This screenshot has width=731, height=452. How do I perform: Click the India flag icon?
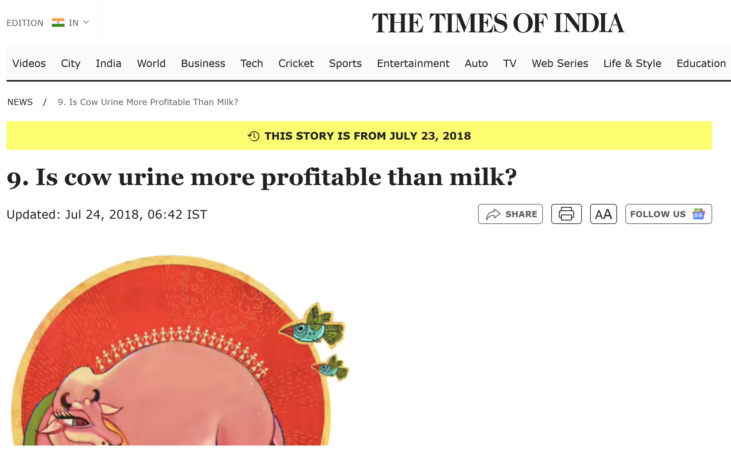tap(58, 23)
